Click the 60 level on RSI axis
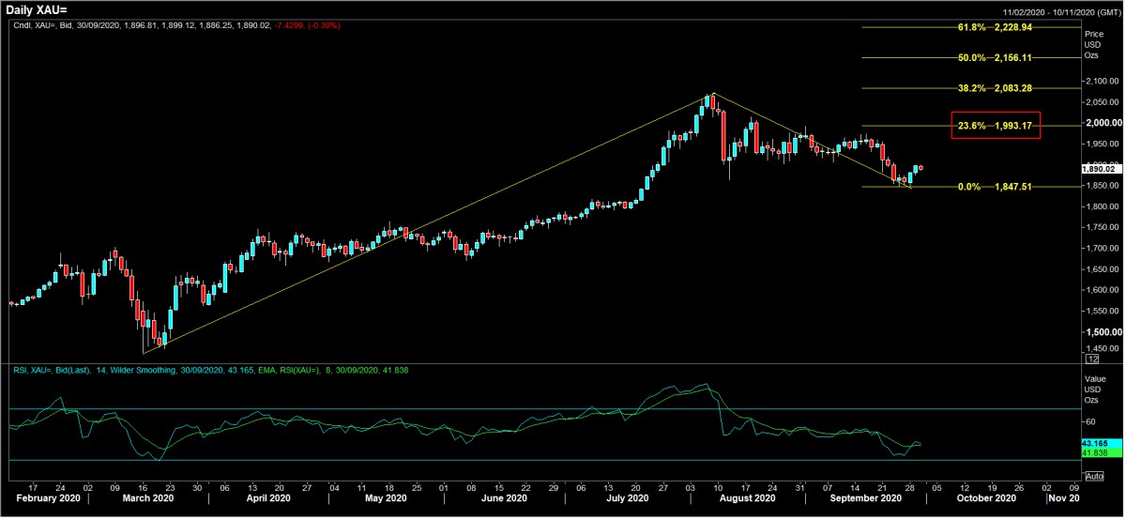Screen dimensions: 1126x519 1089,420
